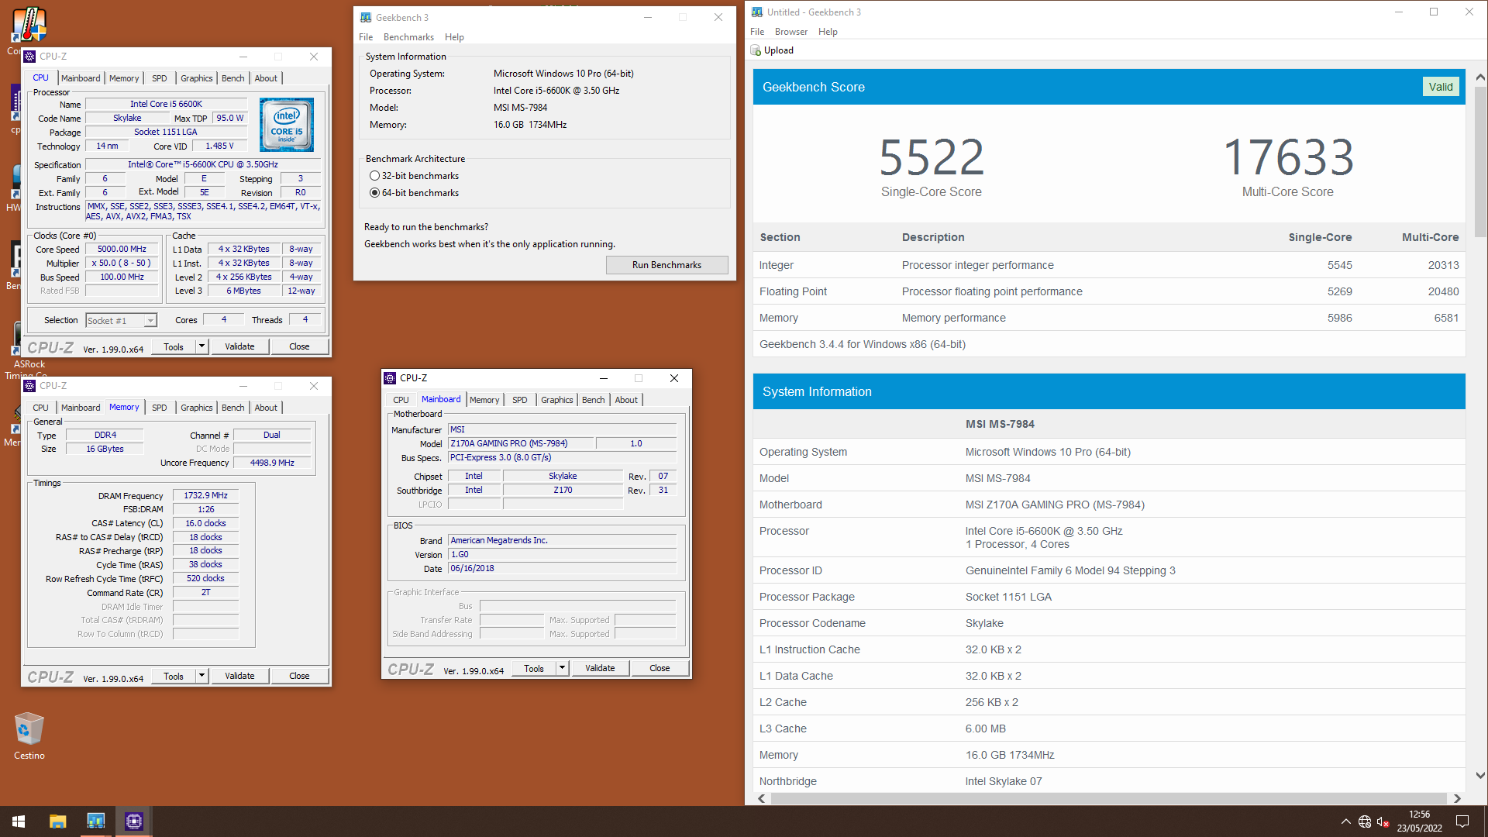The image size is (1488, 837).
Task: Open the Windows Start menu
Action: (x=19, y=821)
